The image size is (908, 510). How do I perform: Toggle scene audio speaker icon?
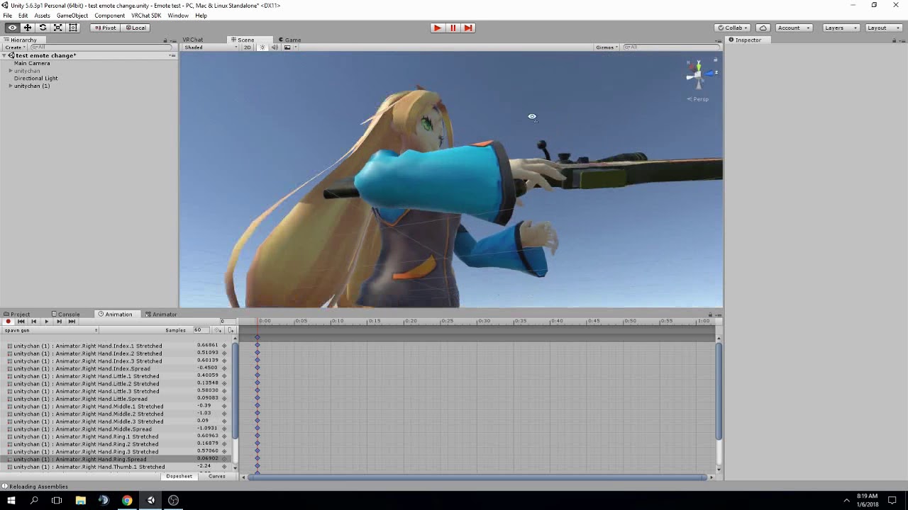pyautogui.click(x=275, y=47)
